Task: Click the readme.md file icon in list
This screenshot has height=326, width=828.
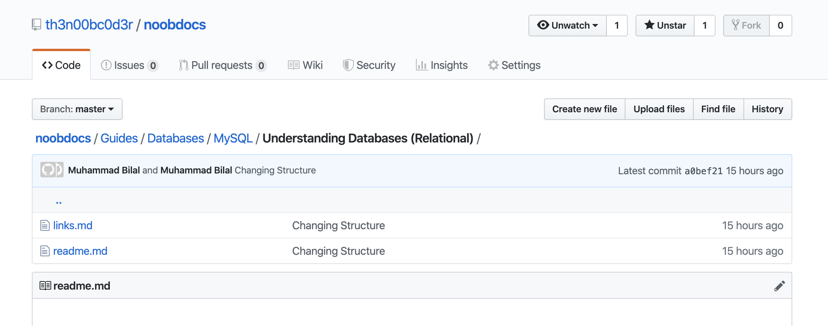Action: [x=45, y=251]
